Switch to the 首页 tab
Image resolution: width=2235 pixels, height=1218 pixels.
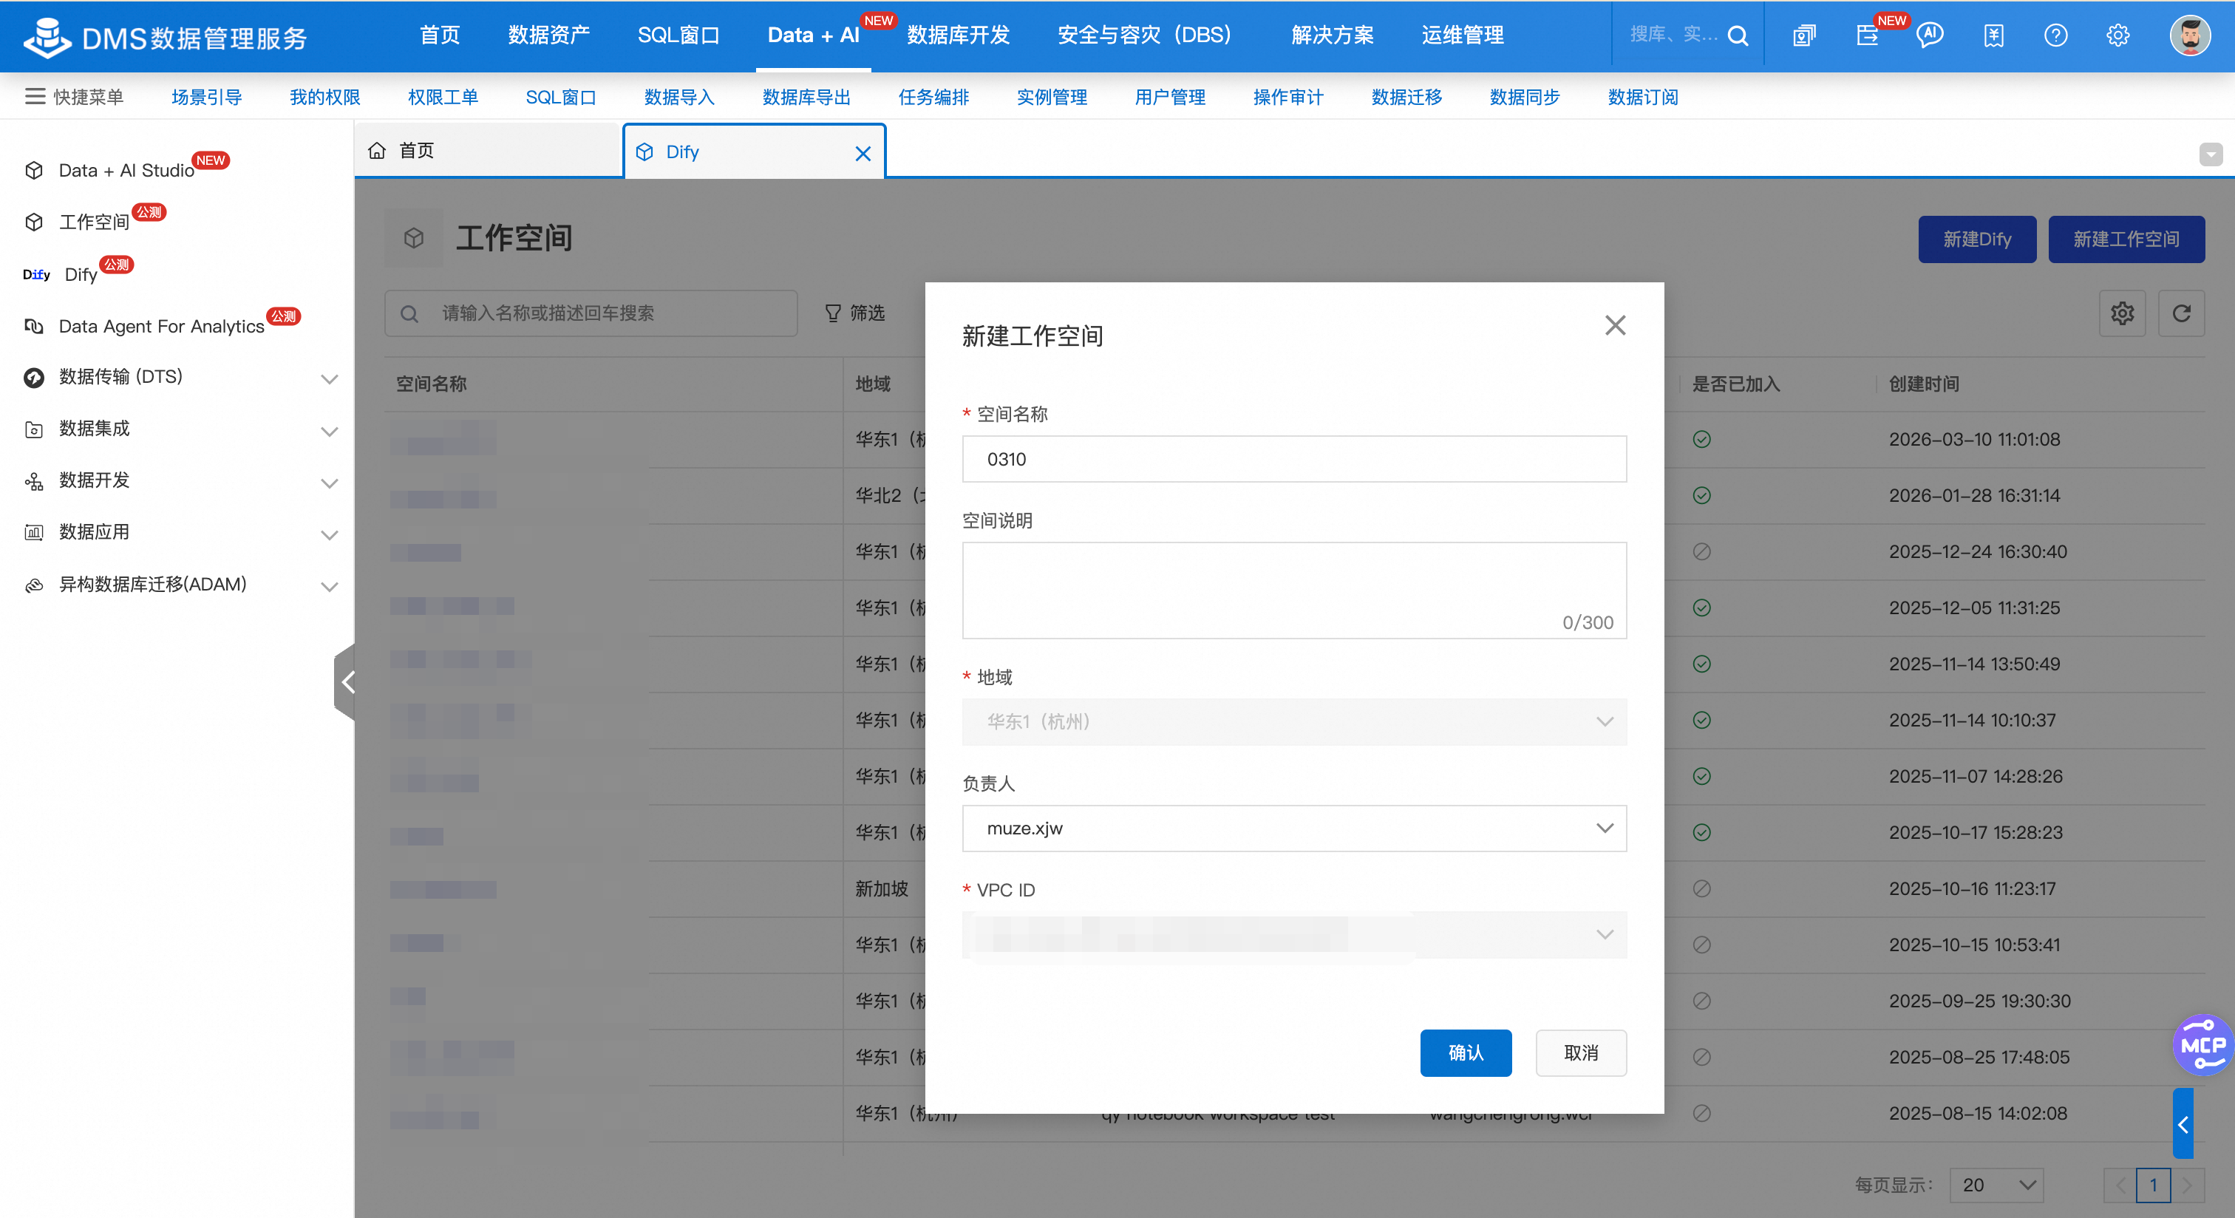point(488,151)
